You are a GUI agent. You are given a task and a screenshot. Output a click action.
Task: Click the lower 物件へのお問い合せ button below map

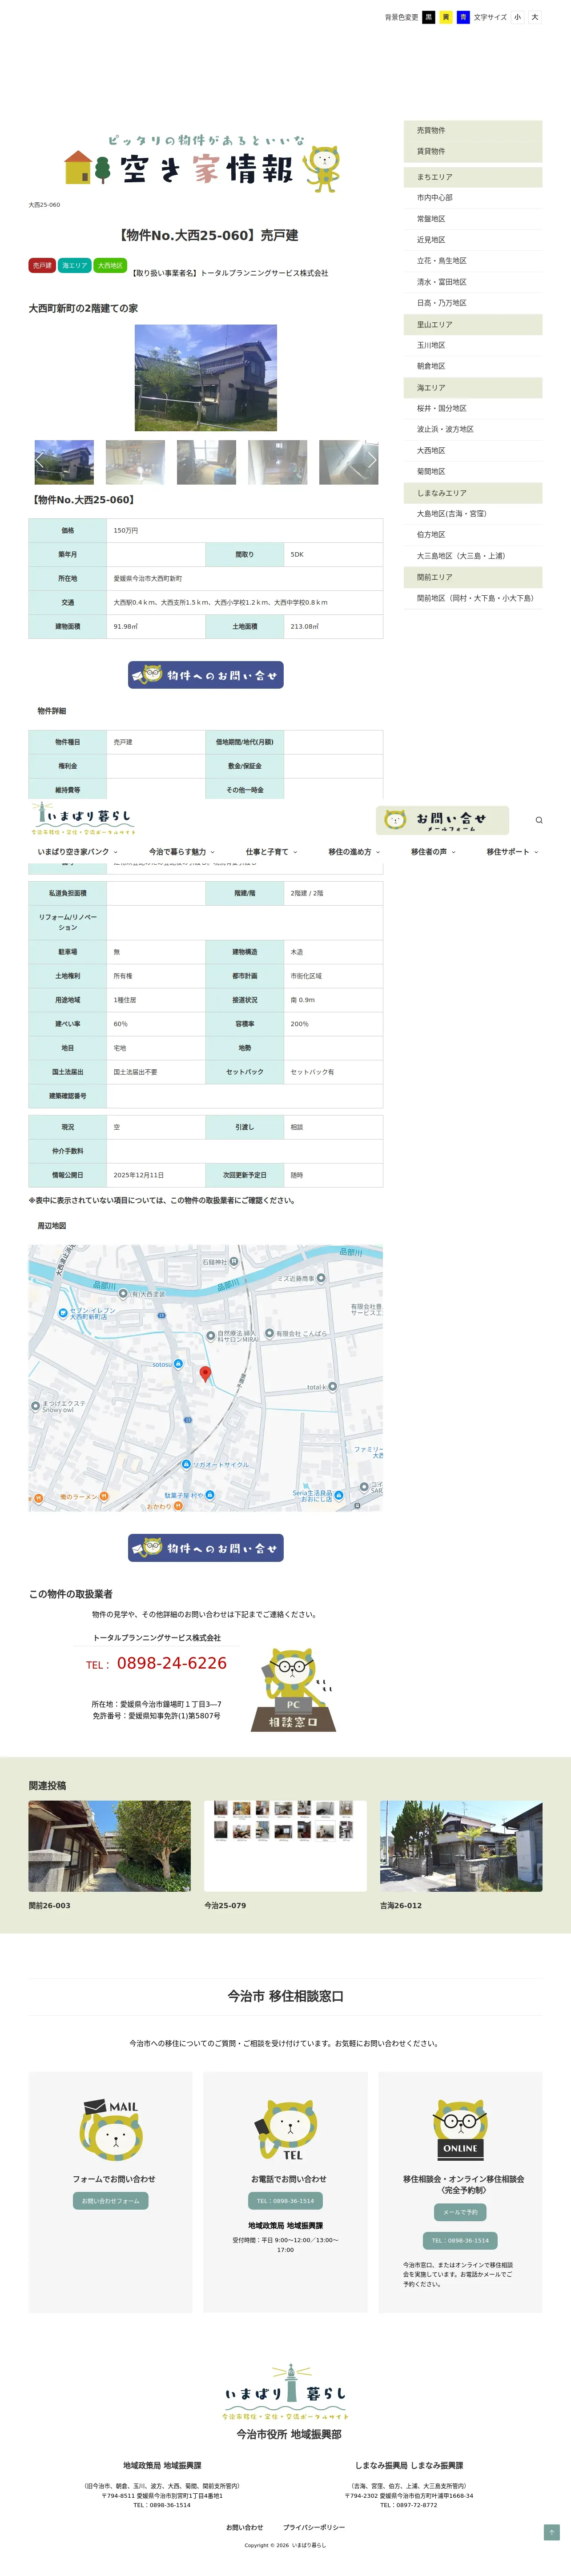[206, 1548]
